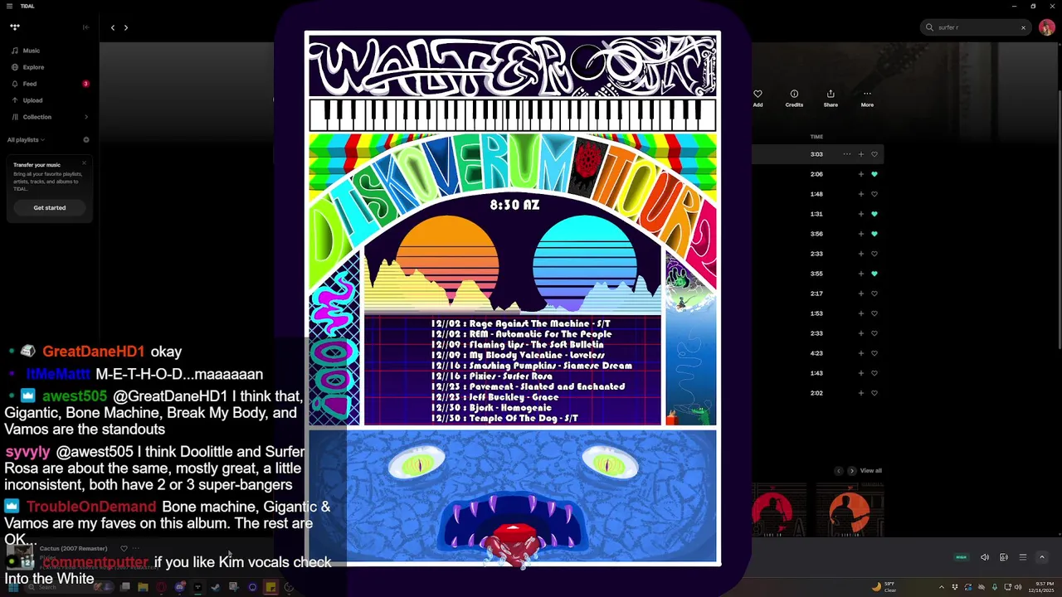
Task: Unlike the 2:06 track
Action: pyautogui.click(x=874, y=174)
